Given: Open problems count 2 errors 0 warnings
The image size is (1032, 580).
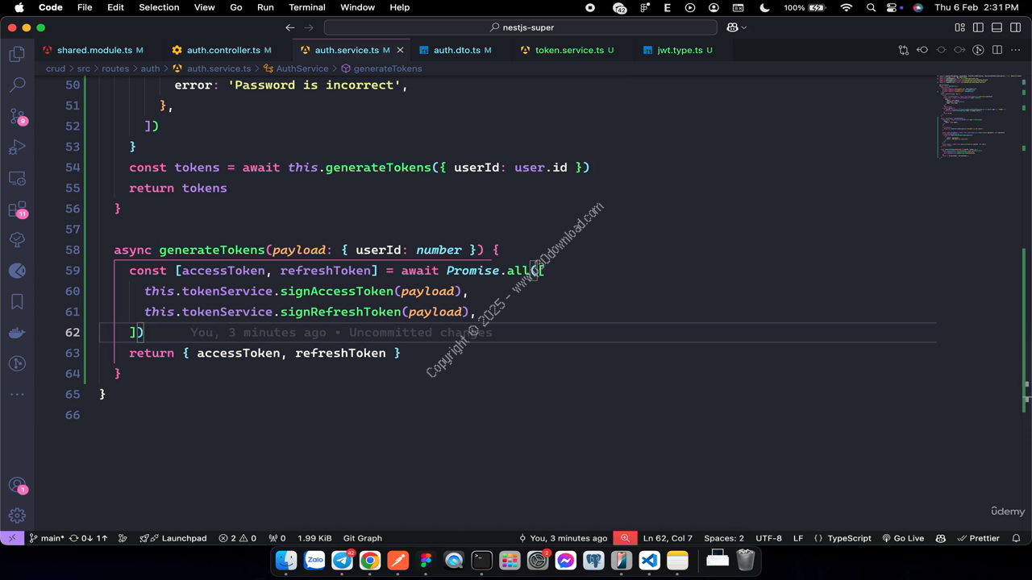Looking at the screenshot, I should click(x=238, y=538).
